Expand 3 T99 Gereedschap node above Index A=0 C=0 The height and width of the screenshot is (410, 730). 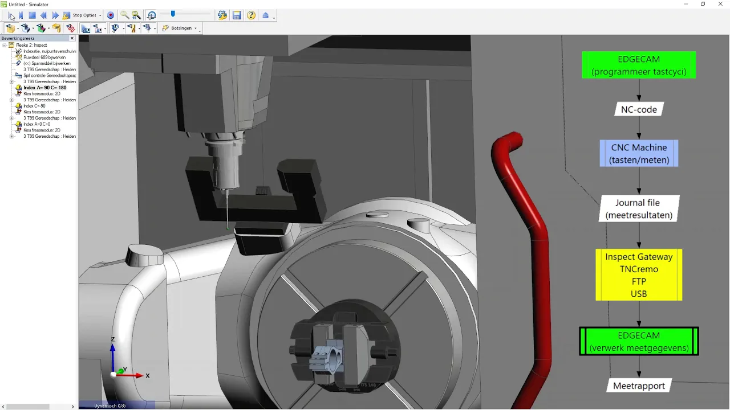click(11, 118)
